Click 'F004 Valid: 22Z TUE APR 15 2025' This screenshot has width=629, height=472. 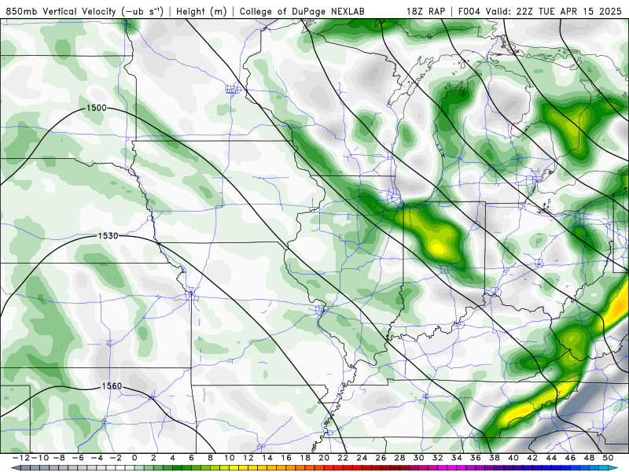point(539,11)
